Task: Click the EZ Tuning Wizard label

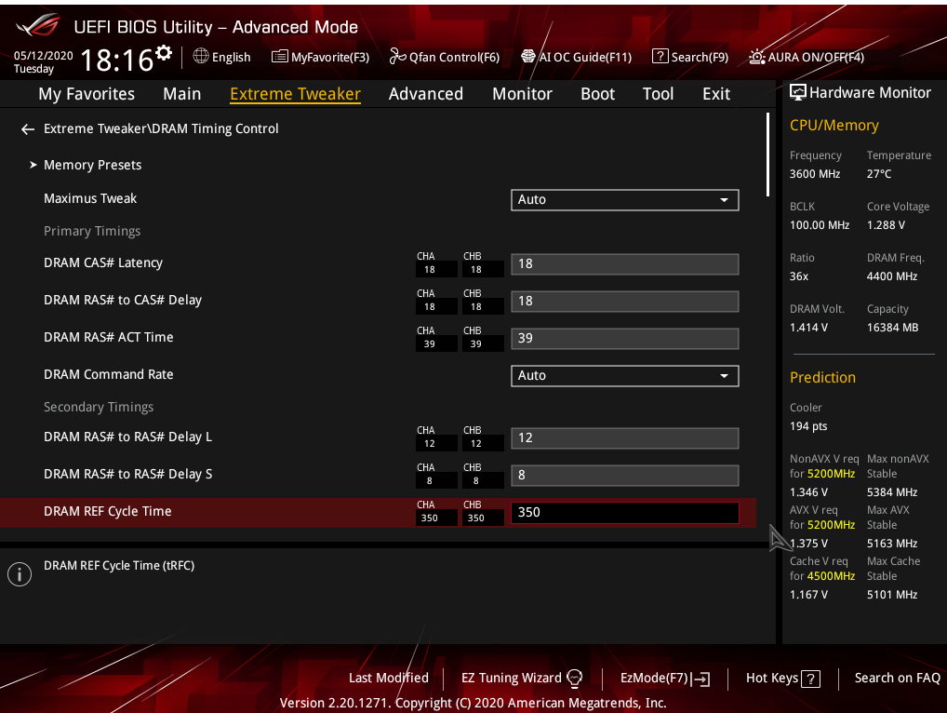Action: click(x=511, y=678)
